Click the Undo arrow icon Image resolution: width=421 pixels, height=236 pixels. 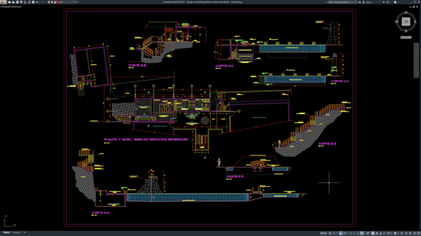[37, 2]
